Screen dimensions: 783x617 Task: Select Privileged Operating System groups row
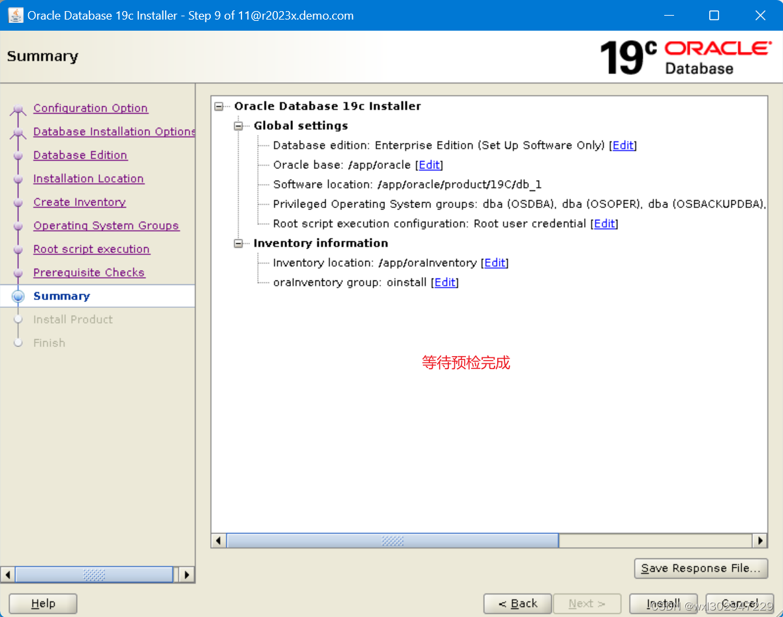coord(519,204)
